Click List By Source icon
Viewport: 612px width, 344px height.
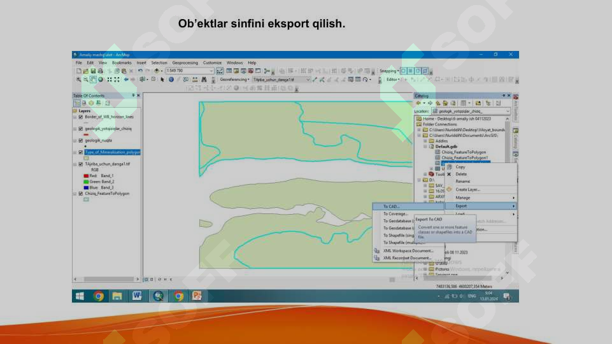tap(84, 103)
